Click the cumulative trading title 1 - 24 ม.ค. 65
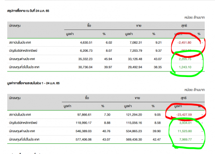 (33, 83)
